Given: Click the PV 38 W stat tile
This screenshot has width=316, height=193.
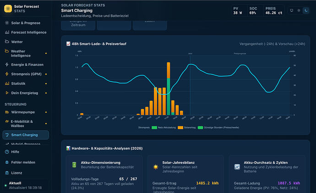Looking at the screenshot, I should pyautogui.click(x=239, y=10).
